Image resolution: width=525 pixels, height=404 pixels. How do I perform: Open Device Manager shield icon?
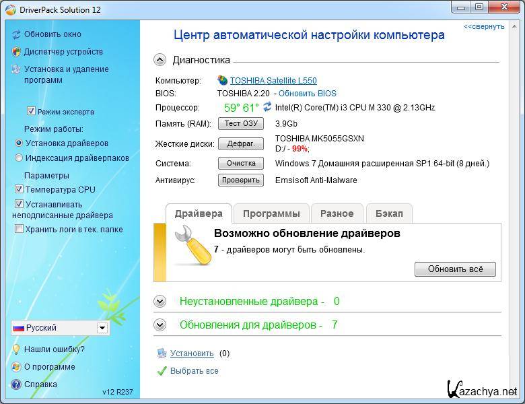click(16, 51)
